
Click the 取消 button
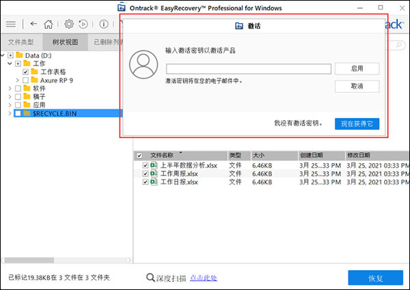click(357, 86)
